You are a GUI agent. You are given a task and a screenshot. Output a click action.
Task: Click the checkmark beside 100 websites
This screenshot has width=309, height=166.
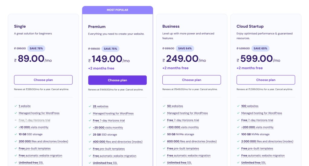click(x=238, y=106)
